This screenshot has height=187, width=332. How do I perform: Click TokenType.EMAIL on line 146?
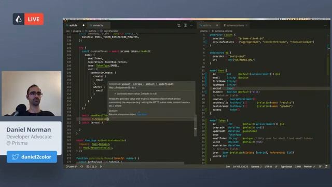107,66
